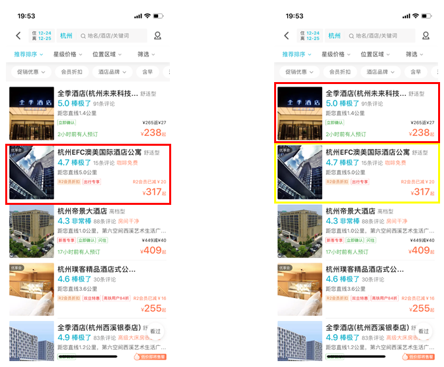Open 位置区域 dropdown on right screen
Screen dimensions: 444x367
click(375, 54)
